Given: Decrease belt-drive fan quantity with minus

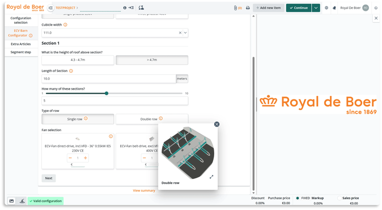Looking at the screenshot, I should pyautogui.click(x=144, y=158).
